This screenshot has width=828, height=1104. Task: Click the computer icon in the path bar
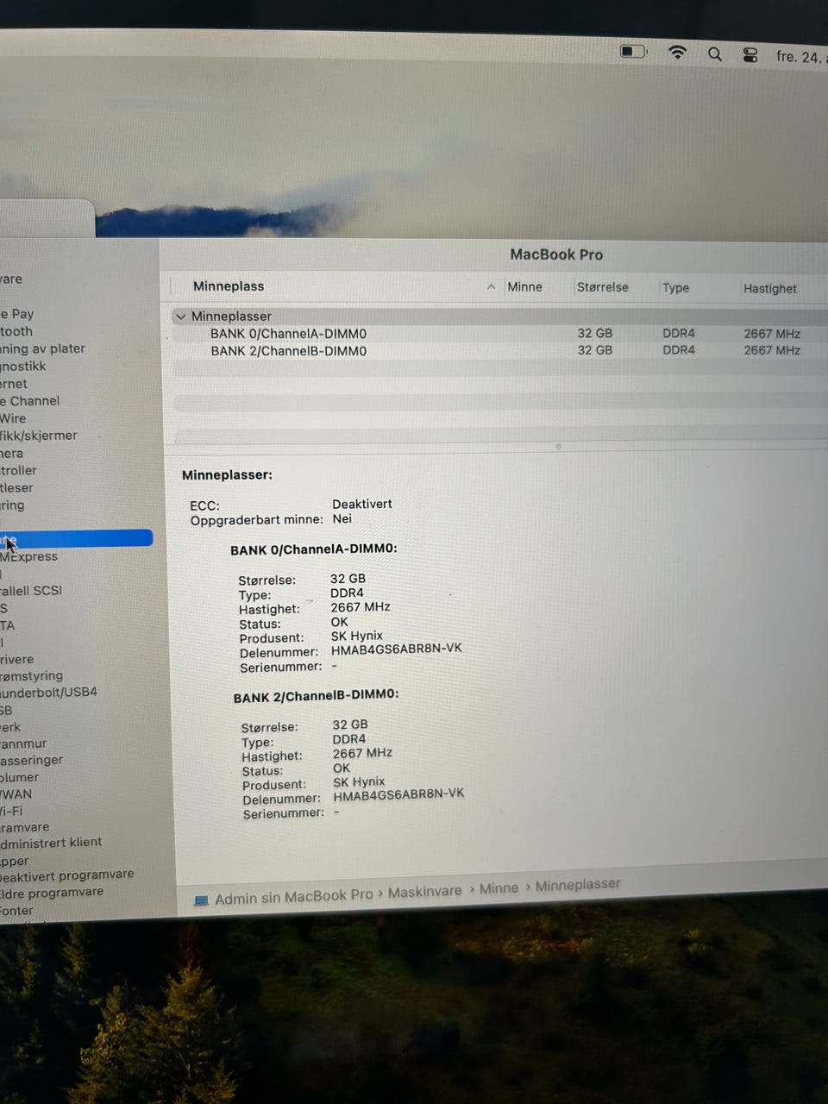click(202, 900)
